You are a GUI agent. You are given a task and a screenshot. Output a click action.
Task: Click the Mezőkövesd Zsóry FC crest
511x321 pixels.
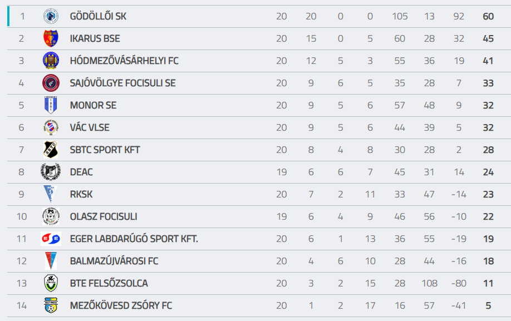click(x=51, y=305)
